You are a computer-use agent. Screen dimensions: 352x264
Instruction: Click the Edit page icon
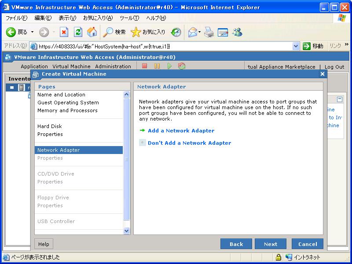click(223, 32)
